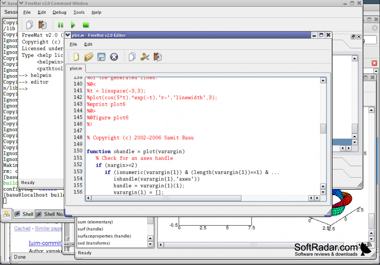380x265 pixels.
Task: Click the '%t = linspace(-3,3);' line
Action: tap(116, 91)
